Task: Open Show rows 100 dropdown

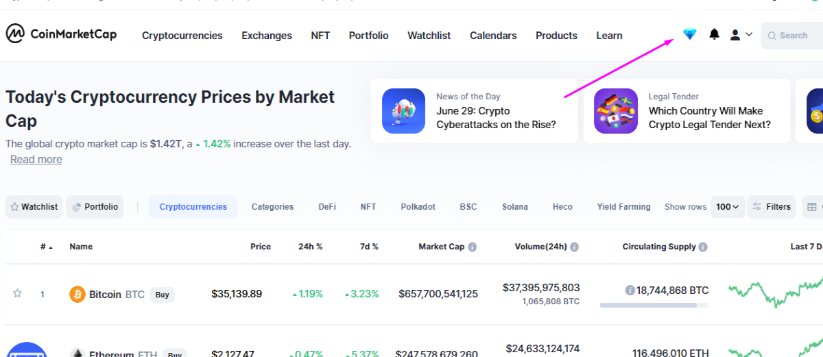Action: [728, 207]
